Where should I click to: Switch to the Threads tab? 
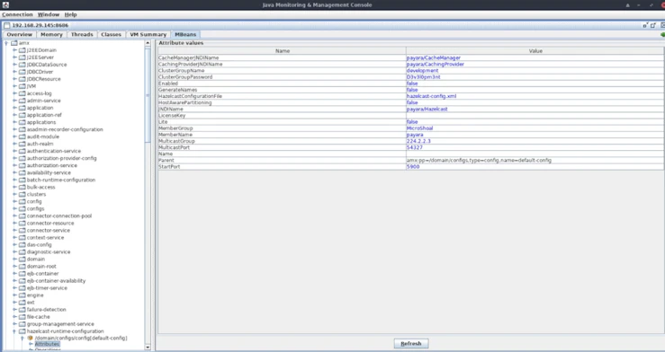pyautogui.click(x=82, y=34)
